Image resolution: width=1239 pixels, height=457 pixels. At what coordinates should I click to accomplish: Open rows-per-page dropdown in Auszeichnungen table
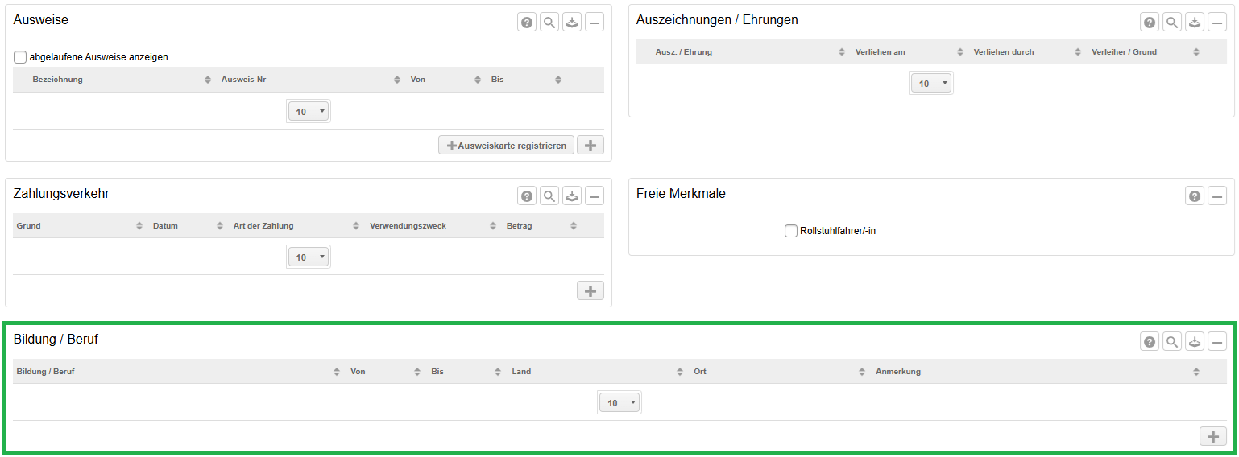931,84
